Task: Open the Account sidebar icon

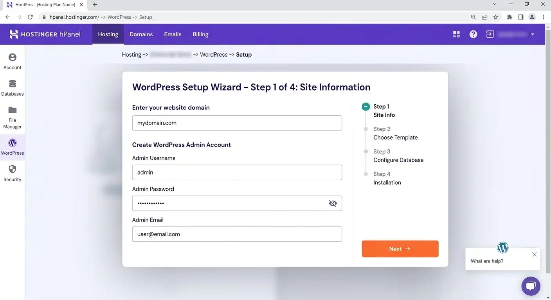Action: tap(13, 62)
